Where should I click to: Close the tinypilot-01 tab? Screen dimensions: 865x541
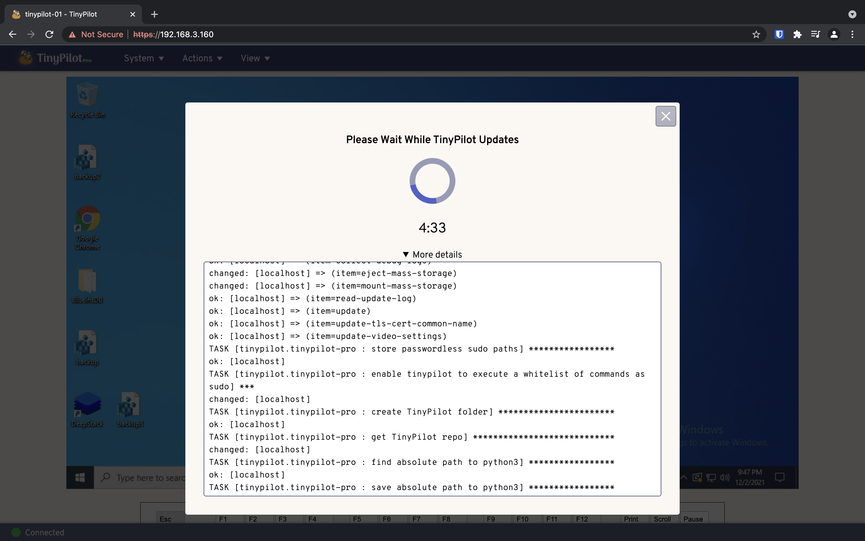click(x=133, y=14)
